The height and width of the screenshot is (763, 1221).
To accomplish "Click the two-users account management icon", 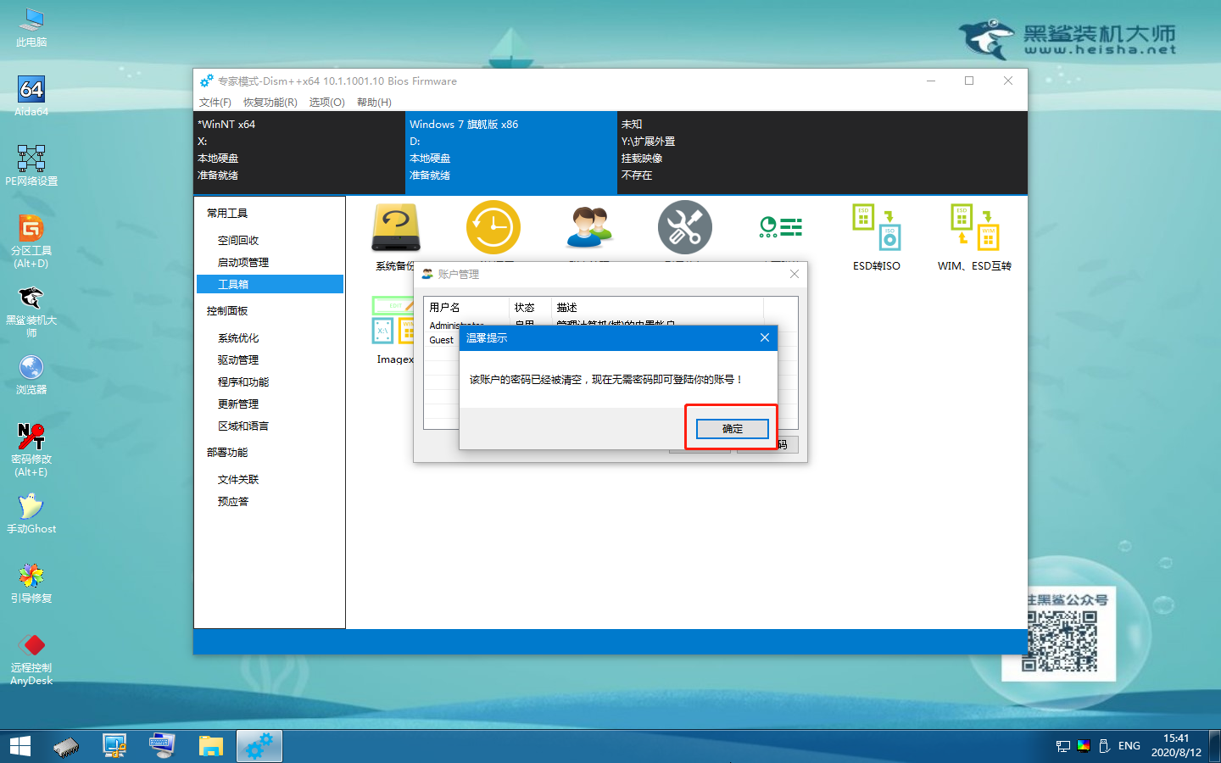I will [589, 227].
